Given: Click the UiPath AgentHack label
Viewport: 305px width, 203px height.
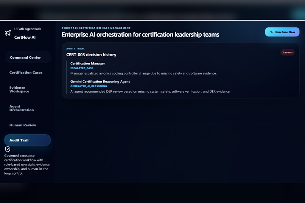Looking at the screenshot, I should click(x=28, y=29).
